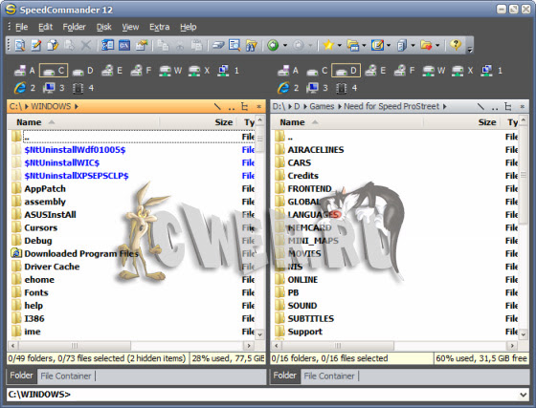Open the Extra menu
Screen dimensions: 536x408
(x=159, y=27)
